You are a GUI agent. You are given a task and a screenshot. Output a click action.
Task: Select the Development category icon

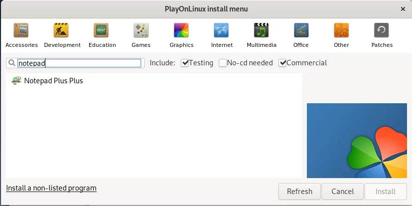point(61,30)
